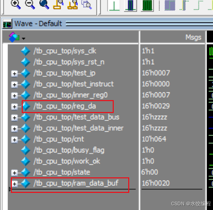Select the /tb_cpu_top/sys_rst_n signal
This screenshot has width=213, height=210.
tap(69, 62)
